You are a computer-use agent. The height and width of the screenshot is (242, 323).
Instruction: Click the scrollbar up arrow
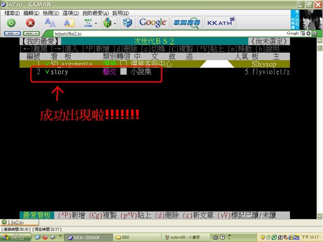coord(319,40)
